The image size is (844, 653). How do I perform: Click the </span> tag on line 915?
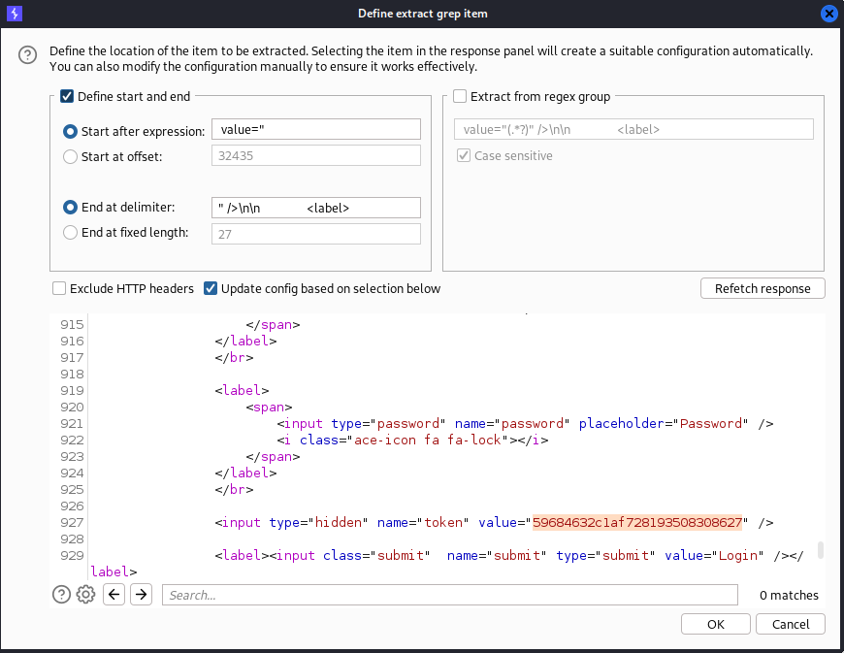(x=273, y=325)
